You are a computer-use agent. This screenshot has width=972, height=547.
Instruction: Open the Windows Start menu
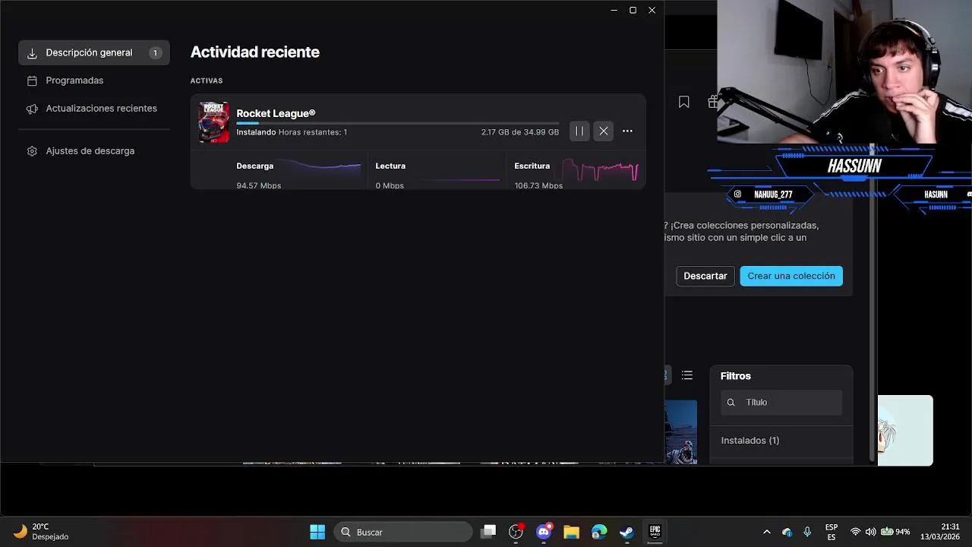pyautogui.click(x=317, y=532)
